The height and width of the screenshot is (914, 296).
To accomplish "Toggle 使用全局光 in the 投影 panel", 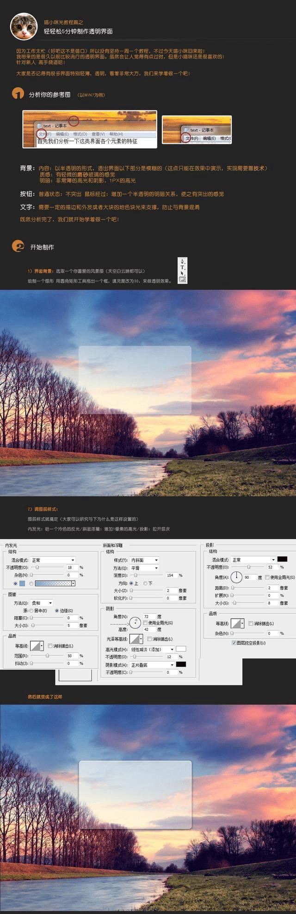I will [x=267, y=577].
